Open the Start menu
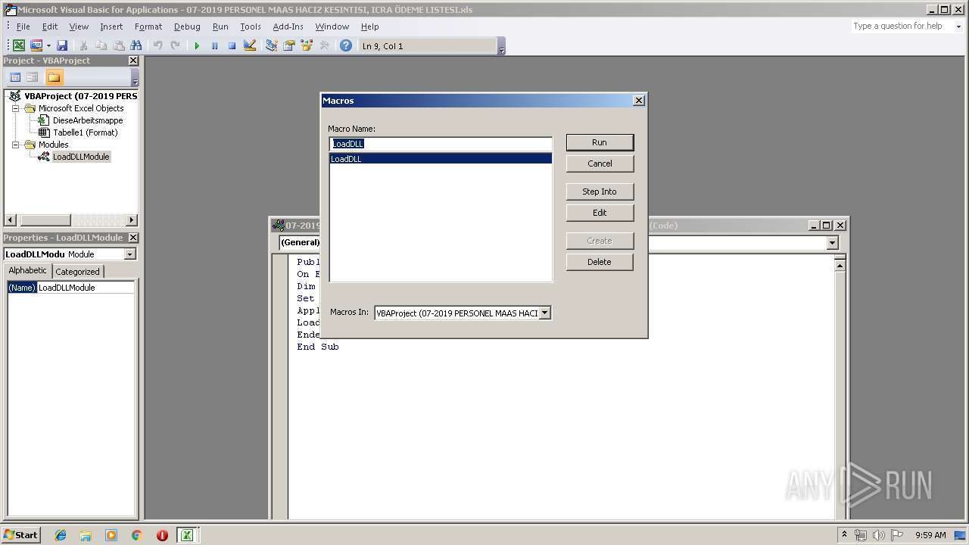This screenshot has width=969, height=545. (21, 535)
